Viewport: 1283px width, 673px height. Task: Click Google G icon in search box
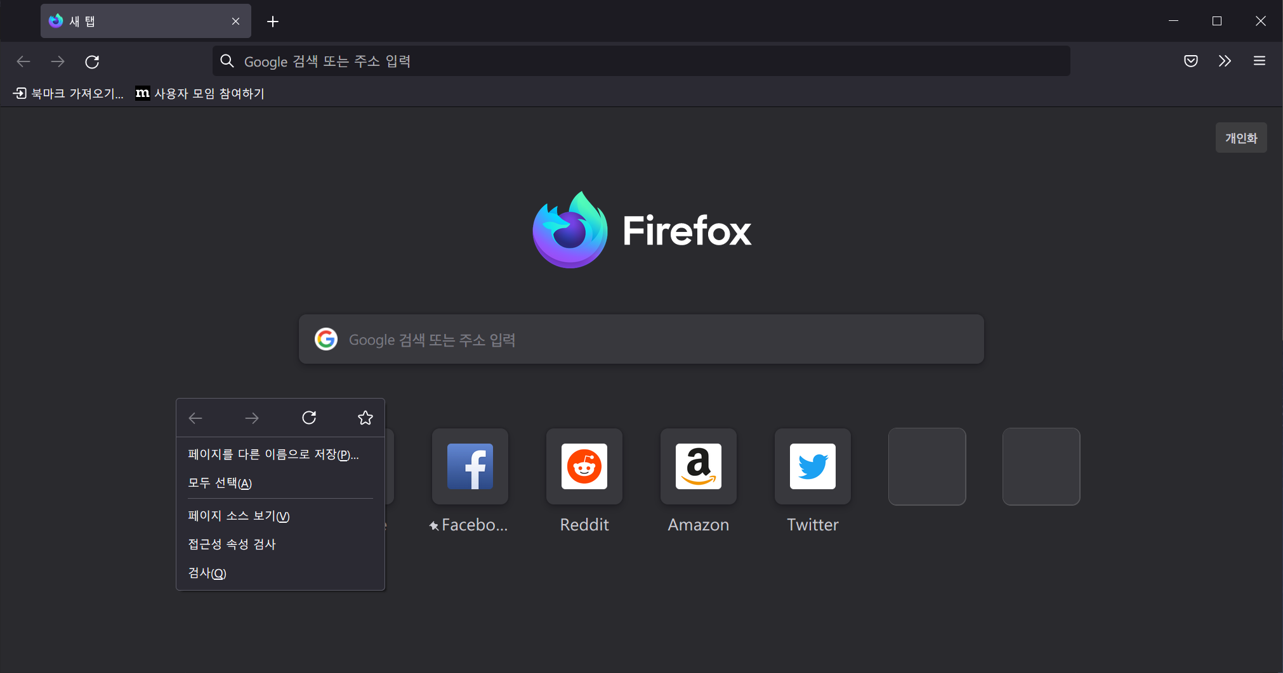[326, 339]
